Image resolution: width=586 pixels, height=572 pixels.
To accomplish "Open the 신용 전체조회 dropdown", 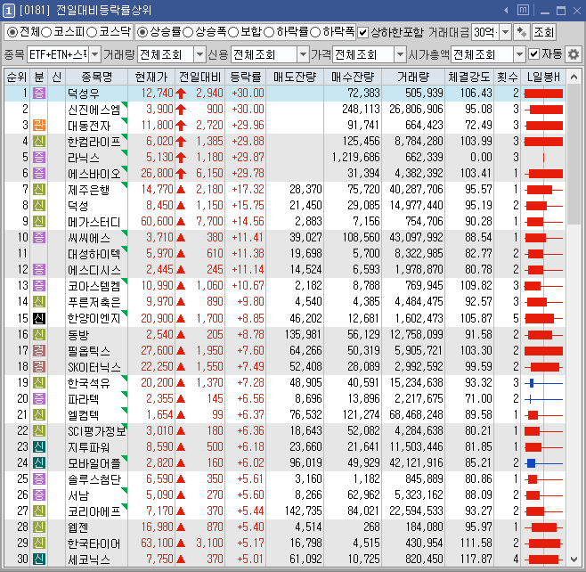I will [x=303, y=54].
